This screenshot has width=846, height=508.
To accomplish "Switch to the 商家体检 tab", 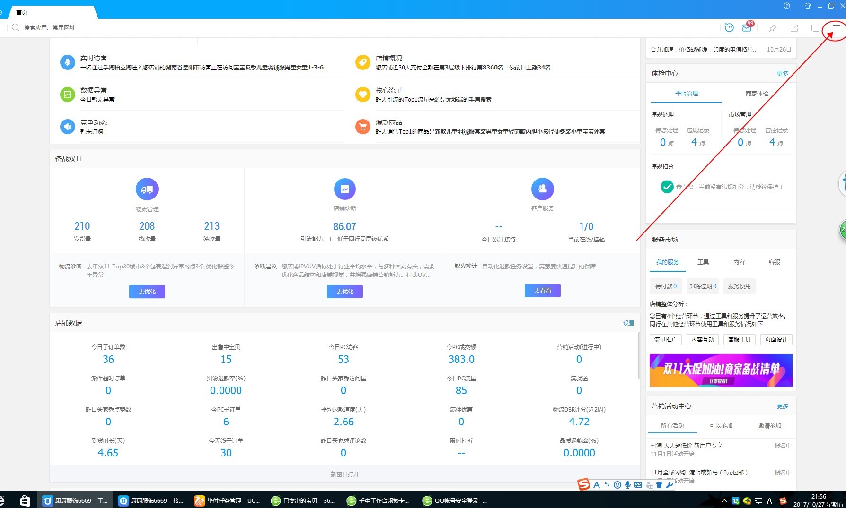I will click(x=757, y=94).
